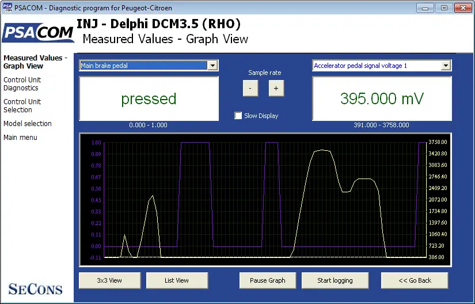
Task: Switch to List View
Action: [177, 280]
